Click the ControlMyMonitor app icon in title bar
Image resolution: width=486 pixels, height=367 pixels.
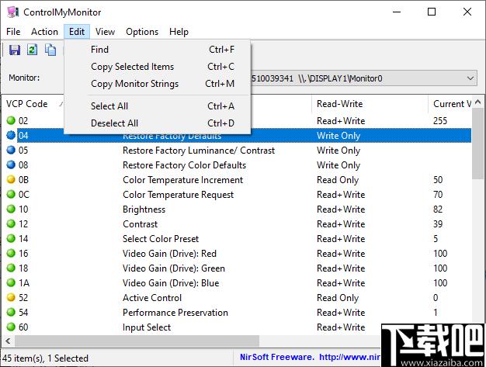(12, 12)
